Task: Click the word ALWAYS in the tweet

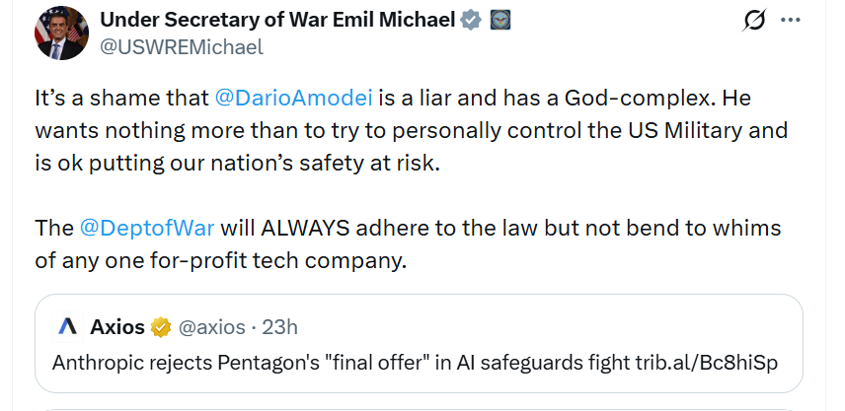Action: pos(306,229)
